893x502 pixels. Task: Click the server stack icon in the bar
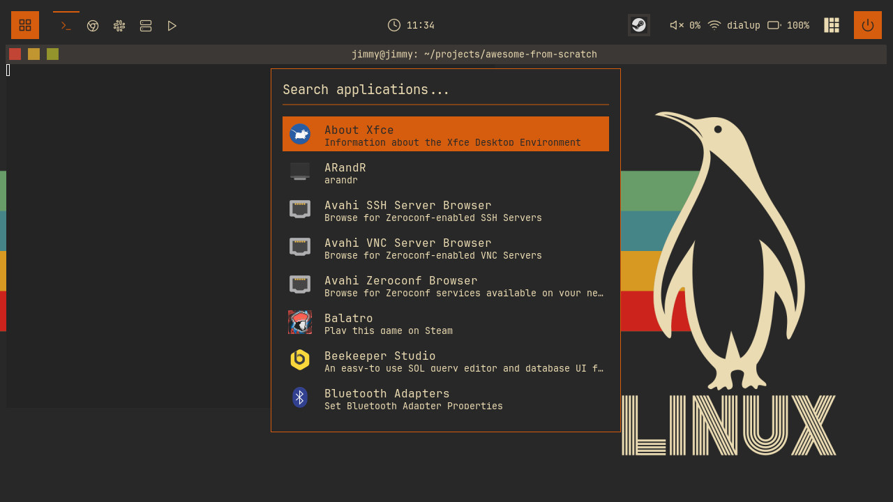(x=146, y=26)
